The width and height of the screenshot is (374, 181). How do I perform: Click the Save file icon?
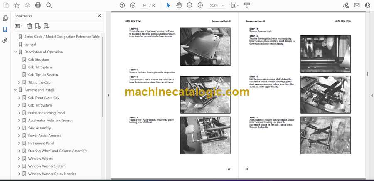tap(6, 5)
